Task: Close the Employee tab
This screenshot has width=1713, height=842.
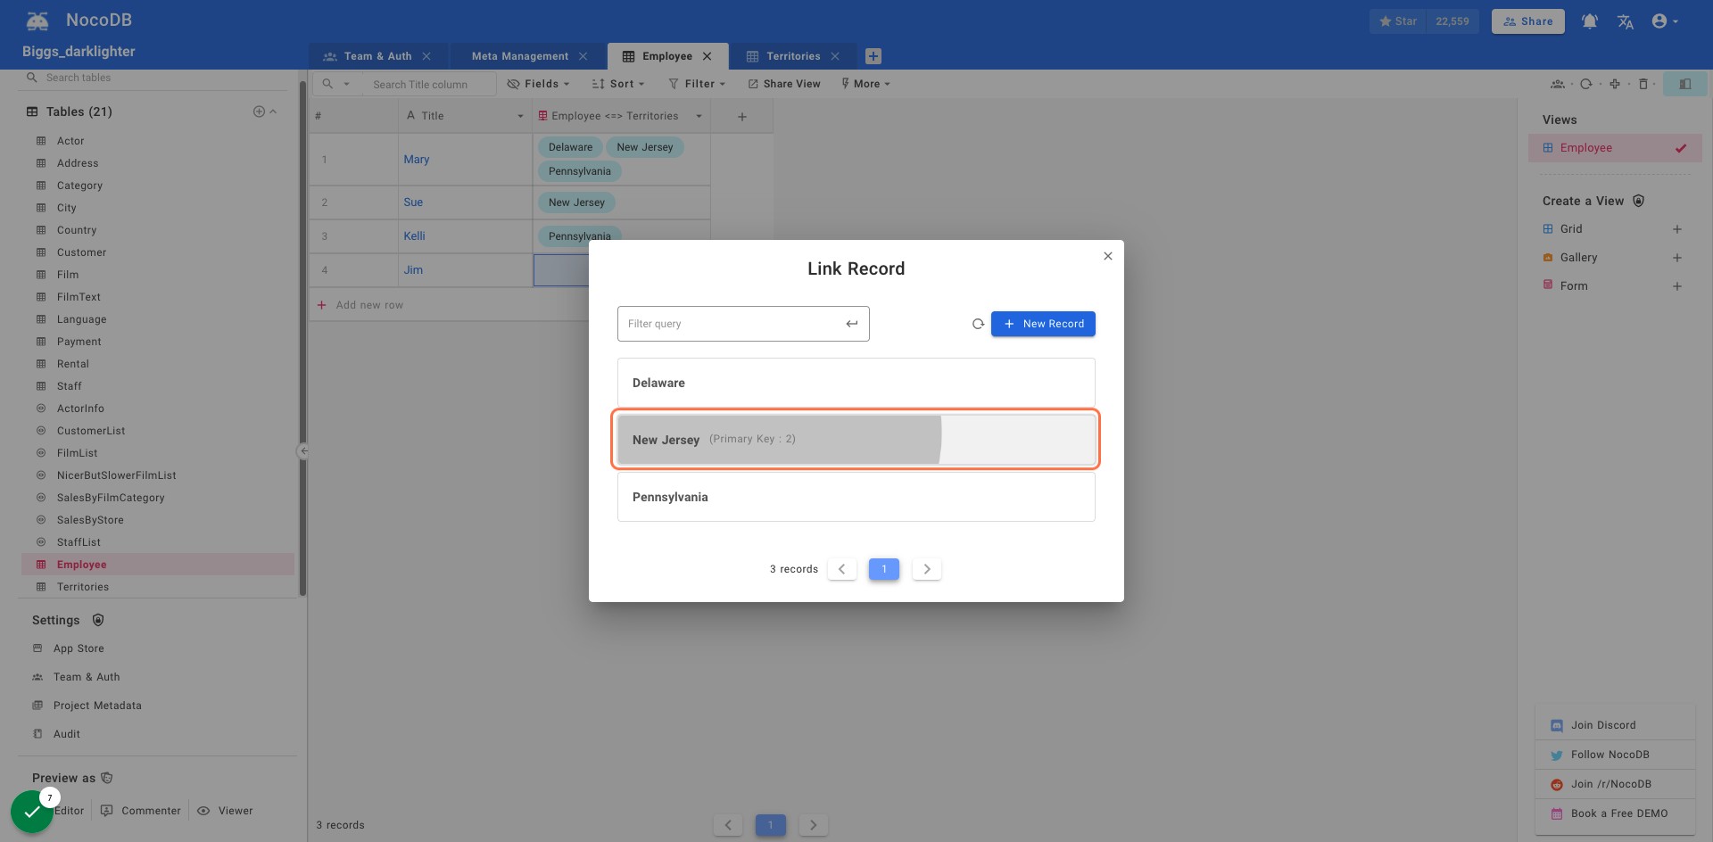Action: [708, 56]
